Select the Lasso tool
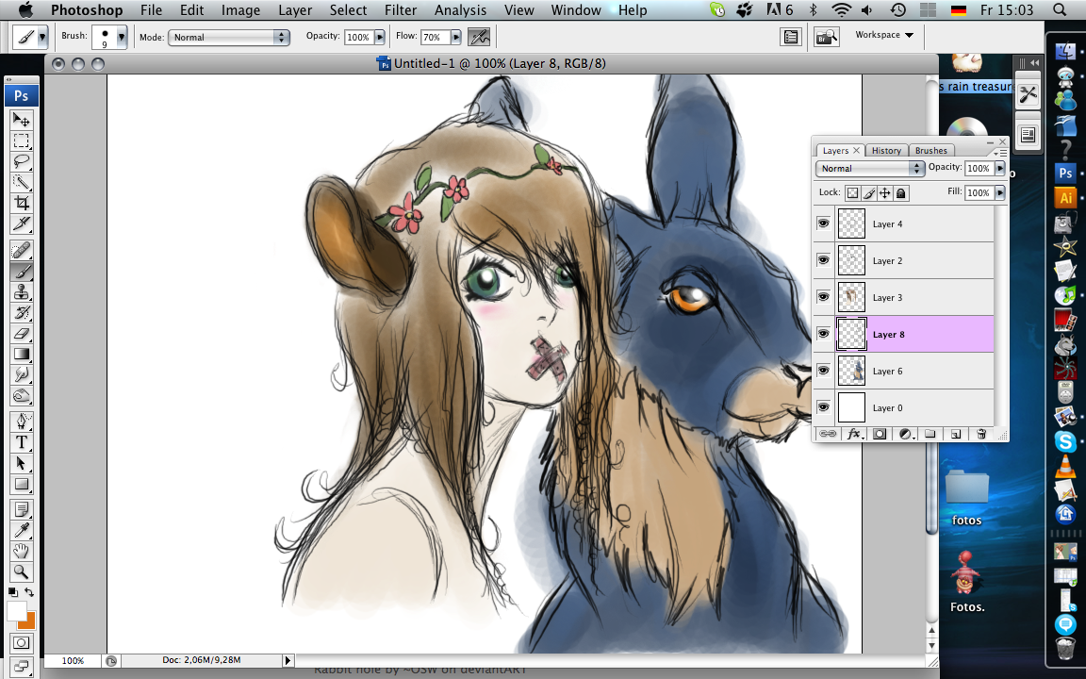Image resolution: width=1086 pixels, height=679 pixels. [x=21, y=161]
